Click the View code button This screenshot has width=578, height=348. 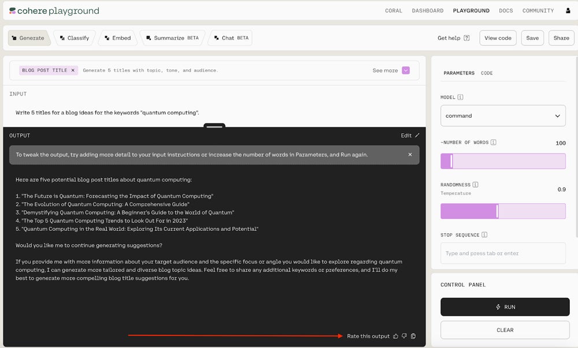498,38
